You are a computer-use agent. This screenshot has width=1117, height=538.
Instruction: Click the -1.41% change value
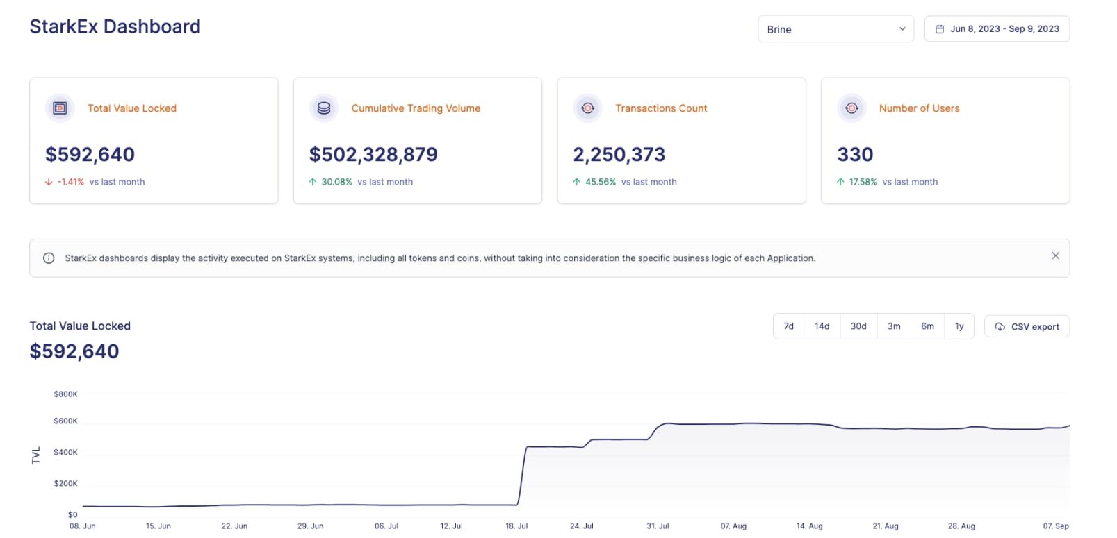(x=71, y=182)
